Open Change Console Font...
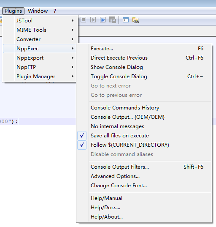 pyautogui.click(x=144, y=186)
